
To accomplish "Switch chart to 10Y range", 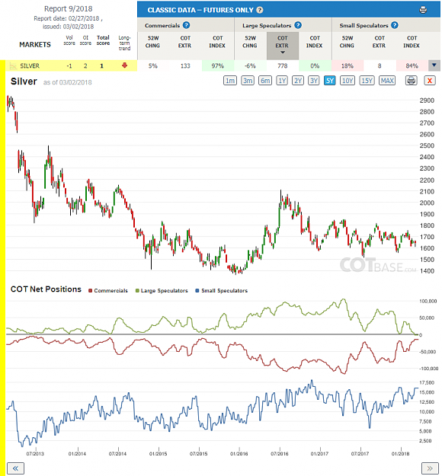I will click(348, 81).
